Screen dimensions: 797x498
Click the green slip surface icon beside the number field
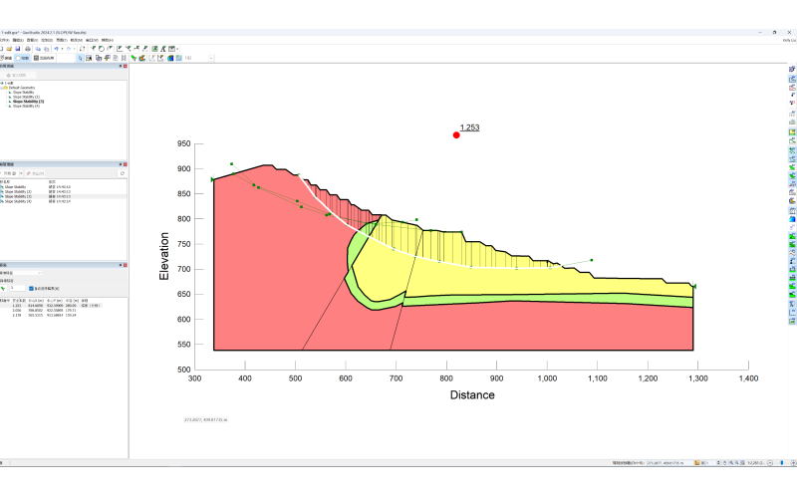coord(4,288)
